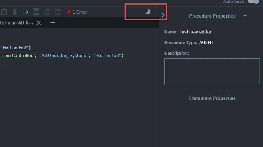Select the "All Operating Systems" parameter
263x147 pixels.
pyautogui.click(x=65, y=55)
